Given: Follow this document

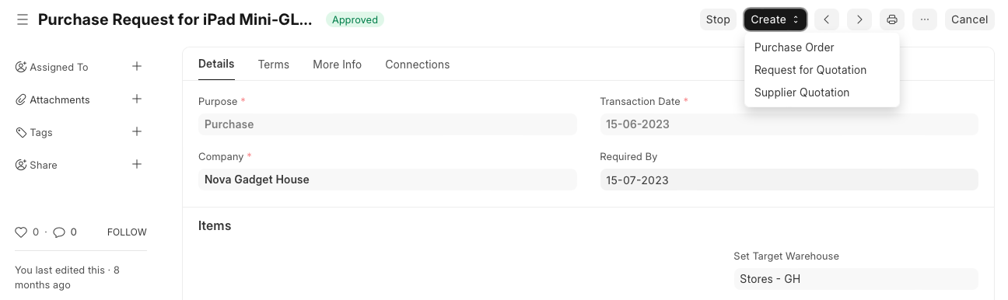Looking at the screenshot, I should (127, 232).
